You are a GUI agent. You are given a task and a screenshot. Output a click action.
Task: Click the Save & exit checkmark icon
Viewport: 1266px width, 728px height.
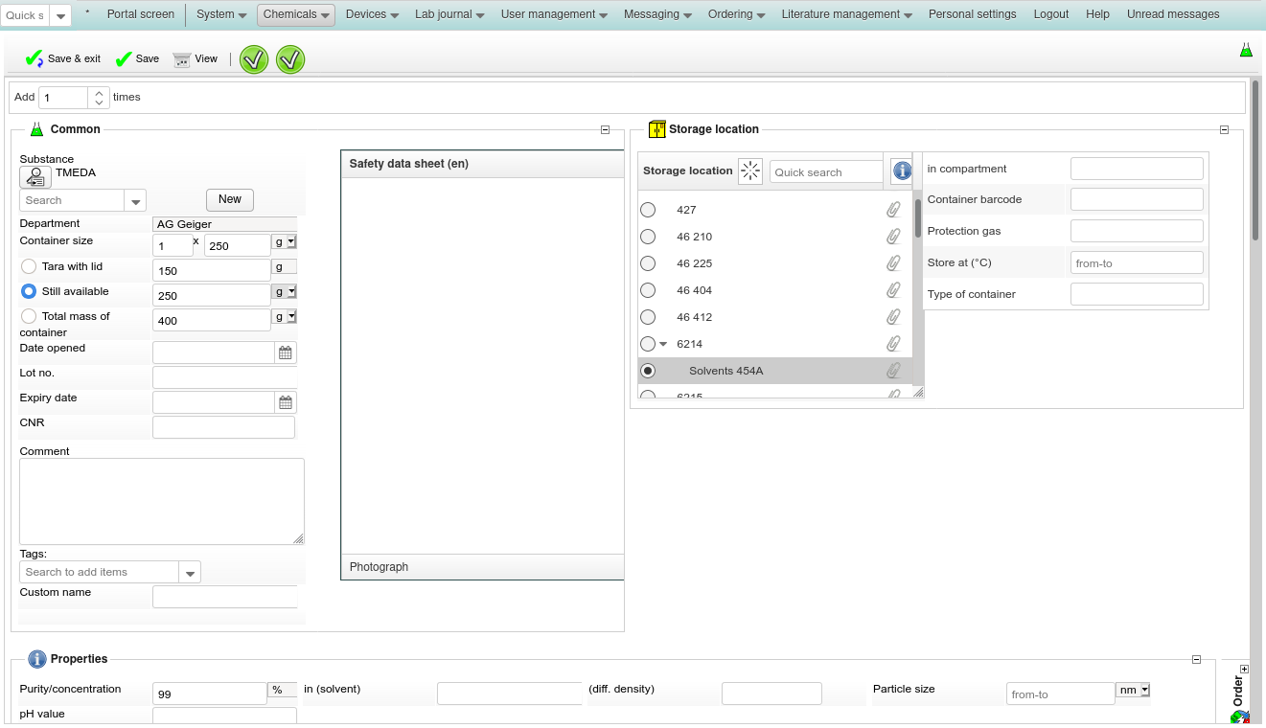[35, 59]
